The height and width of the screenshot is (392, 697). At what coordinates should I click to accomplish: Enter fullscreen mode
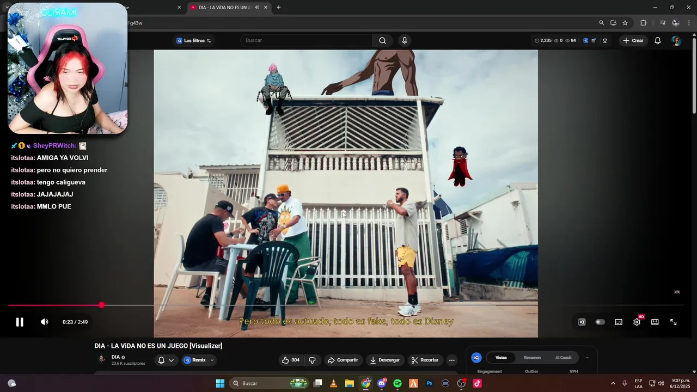pyautogui.click(x=673, y=322)
